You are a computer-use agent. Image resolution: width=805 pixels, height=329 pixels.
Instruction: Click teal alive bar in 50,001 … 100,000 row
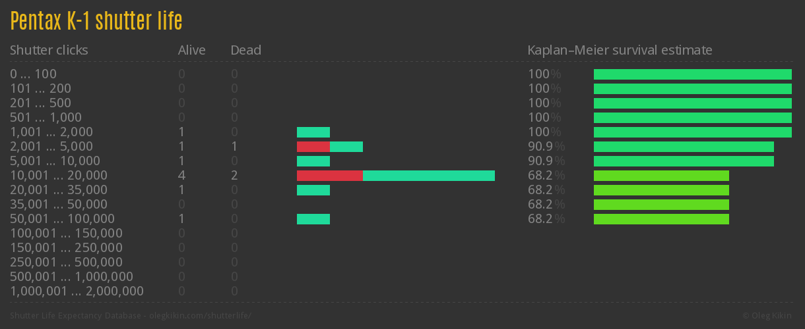click(313, 219)
